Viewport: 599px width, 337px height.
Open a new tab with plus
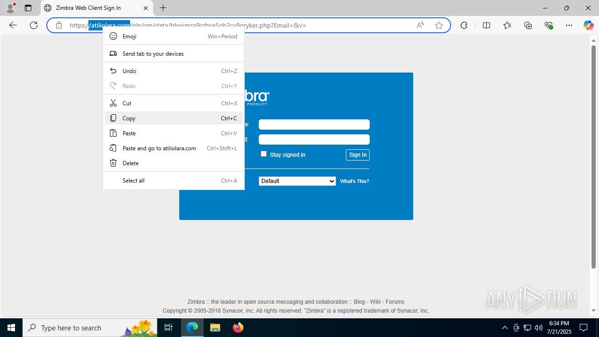[x=163, y=8]
